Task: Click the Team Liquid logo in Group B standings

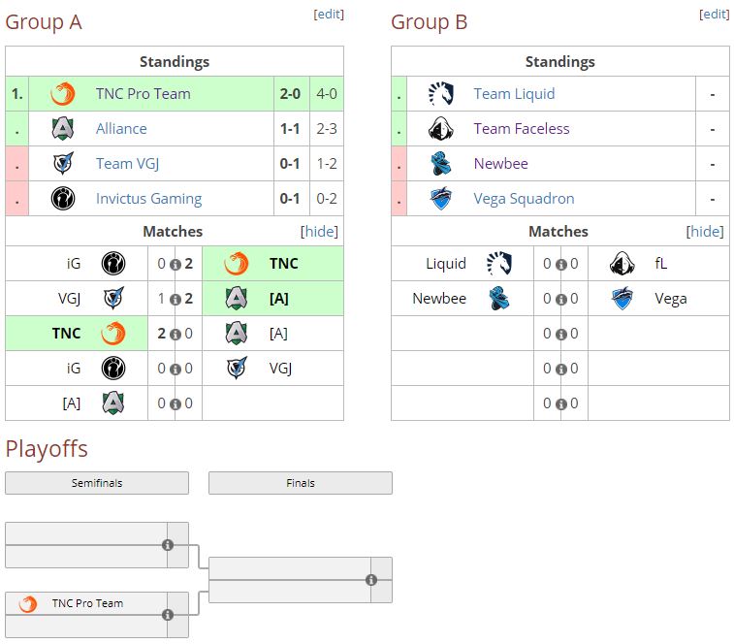Action: point(441,94)
